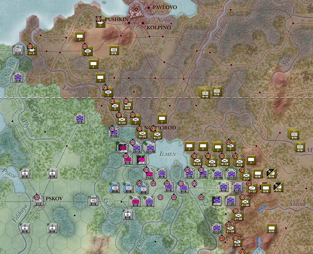The height and width of the screenshot is (254, 313).
Task: Click the KOLPINO town label
Action: click(159, 27)
